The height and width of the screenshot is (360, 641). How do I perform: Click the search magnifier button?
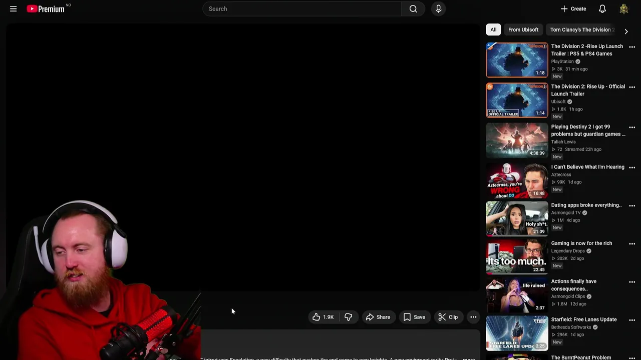click(x=413, y=9)
